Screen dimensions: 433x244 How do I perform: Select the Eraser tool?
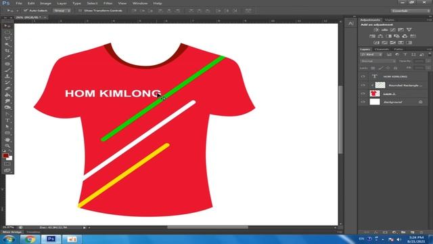tap(7, 89)
